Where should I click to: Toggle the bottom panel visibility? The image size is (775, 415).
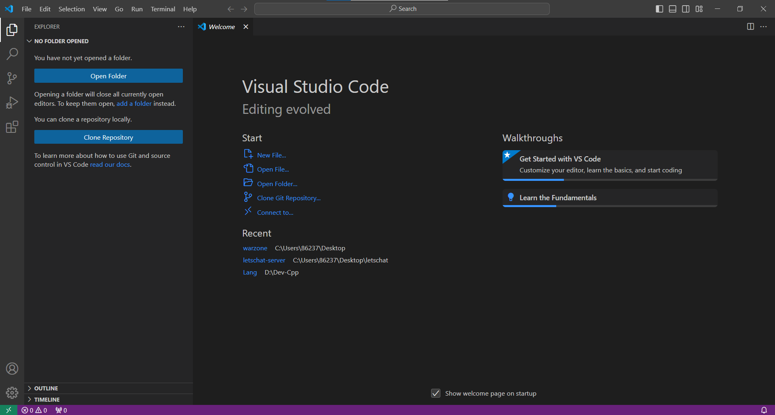(x=672, y=9)
